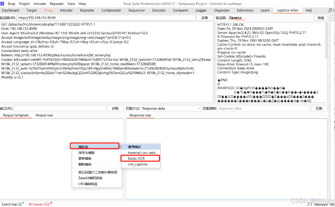This screenshot has height=207, width=335.
Task: Click the Burp Suite logo icon
Action: (x=2, y=3)
